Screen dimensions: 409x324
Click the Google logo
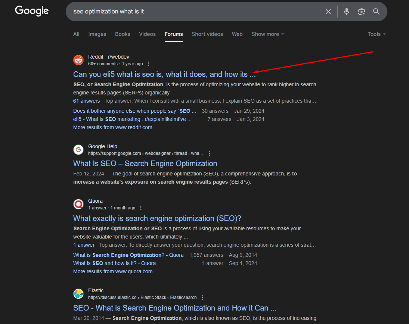pos(32,11)
